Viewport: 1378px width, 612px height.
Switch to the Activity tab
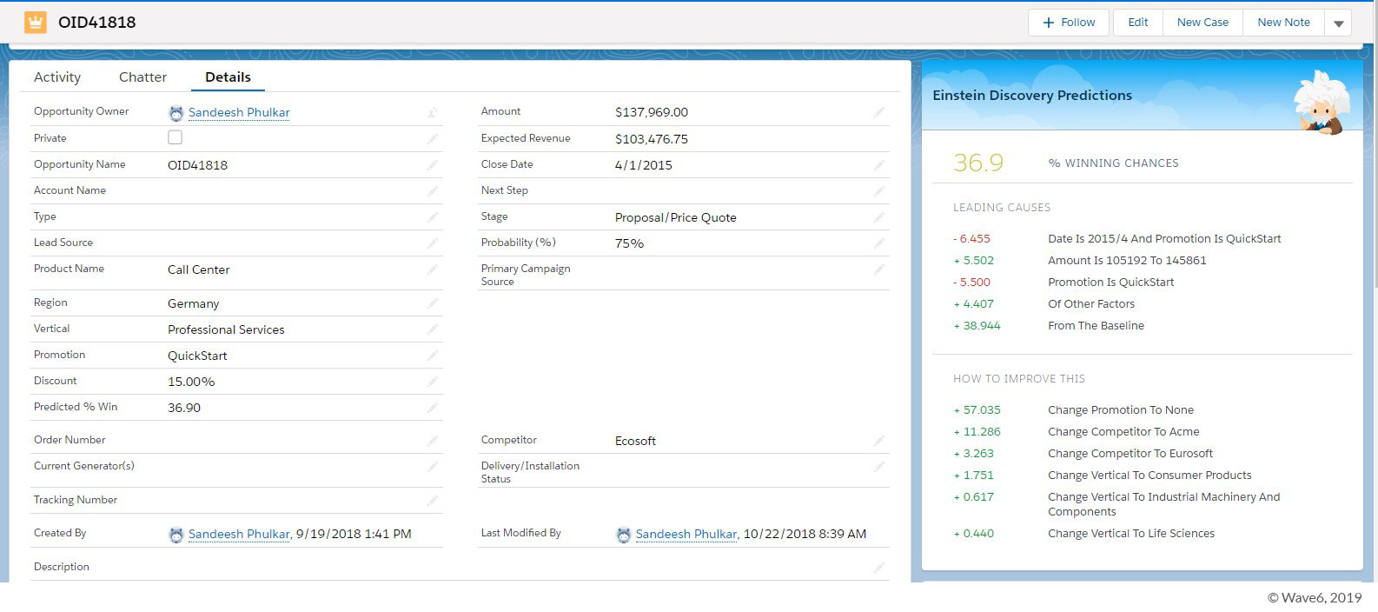(57, 77)
